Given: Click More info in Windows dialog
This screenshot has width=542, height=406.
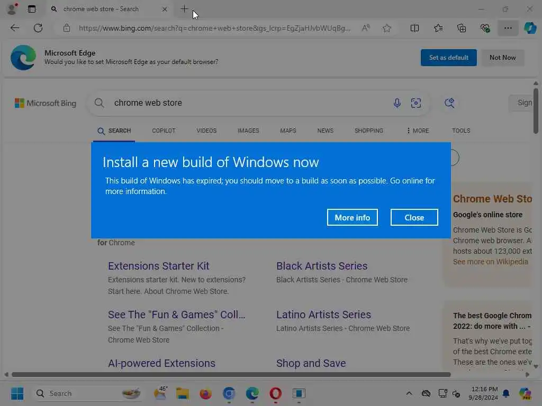Looking at the screenshot, I should click(x=352, y=217).
